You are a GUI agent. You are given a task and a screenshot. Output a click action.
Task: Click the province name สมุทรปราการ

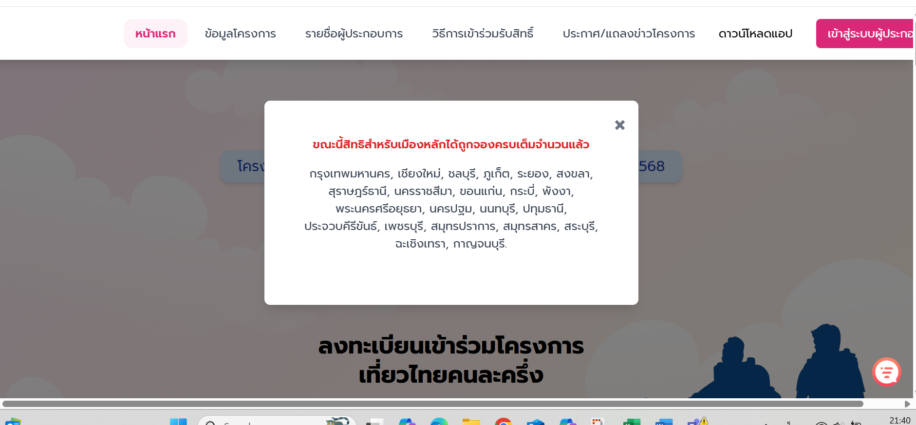pyautogui.click(x=463, y=226)
